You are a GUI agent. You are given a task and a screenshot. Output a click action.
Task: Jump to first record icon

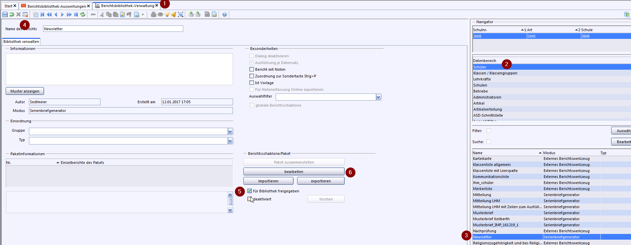click(x=42, y=14)
